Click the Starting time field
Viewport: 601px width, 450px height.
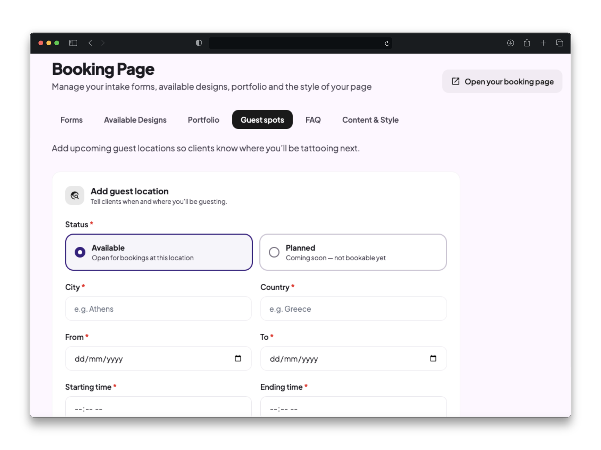coord(158,407)
